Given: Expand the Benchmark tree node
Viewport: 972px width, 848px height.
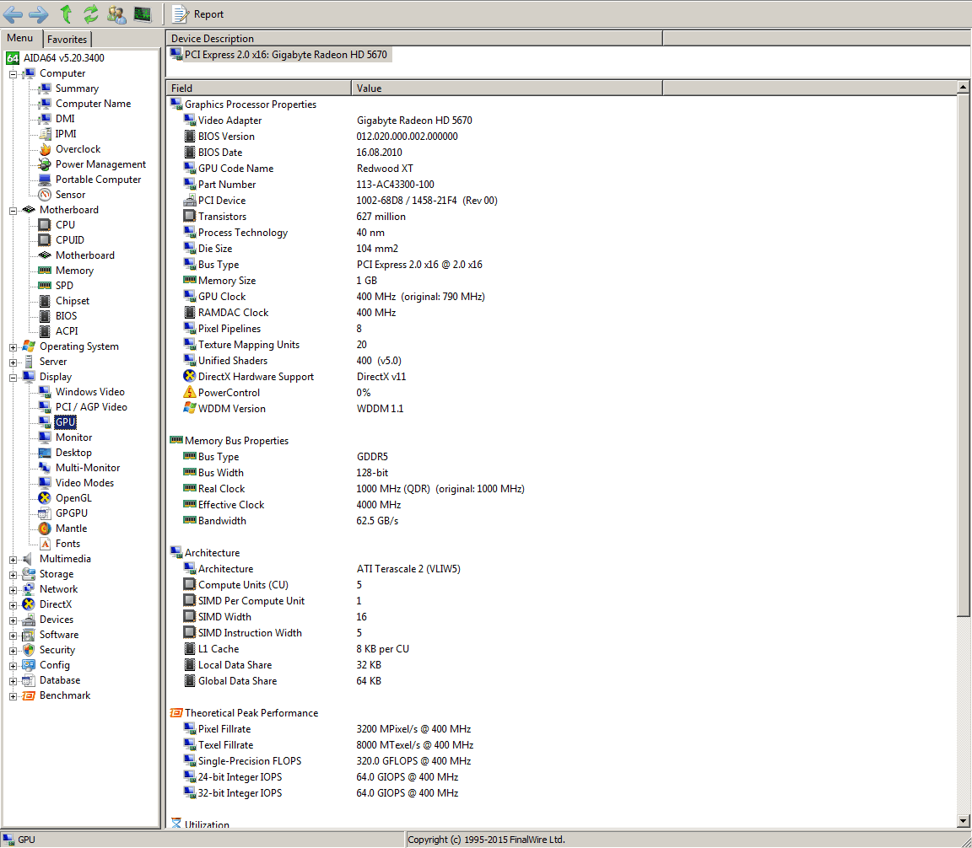Looking at the screenshot, I should coord(13,695).
